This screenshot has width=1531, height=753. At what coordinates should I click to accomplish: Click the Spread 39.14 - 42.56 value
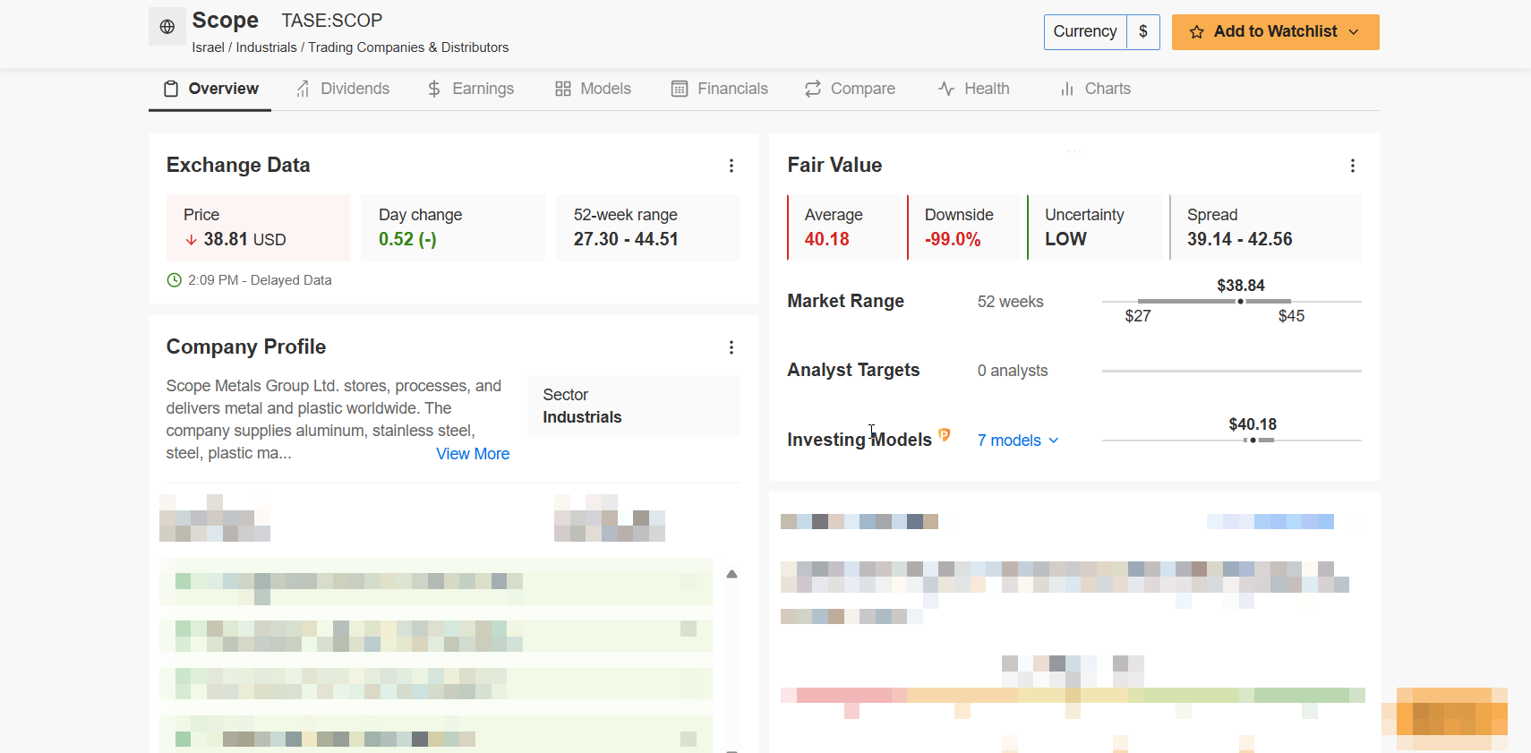[x=1240, y=239]
